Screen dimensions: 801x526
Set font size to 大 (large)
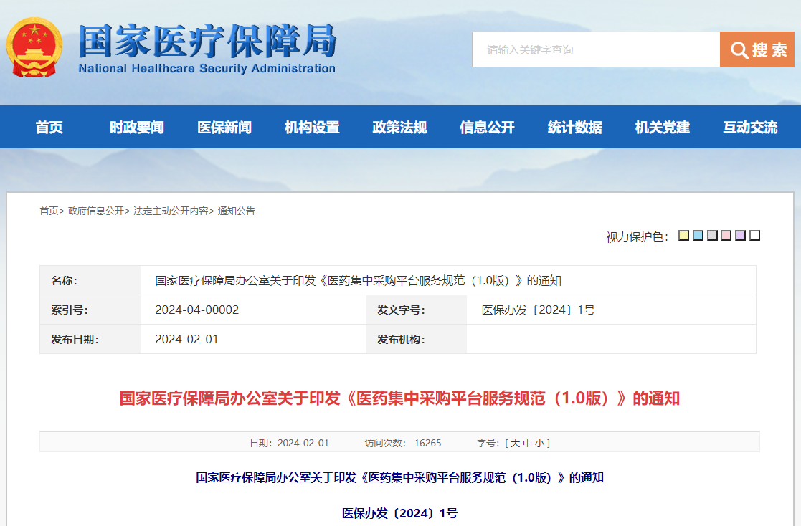click(x=515, y=443)
